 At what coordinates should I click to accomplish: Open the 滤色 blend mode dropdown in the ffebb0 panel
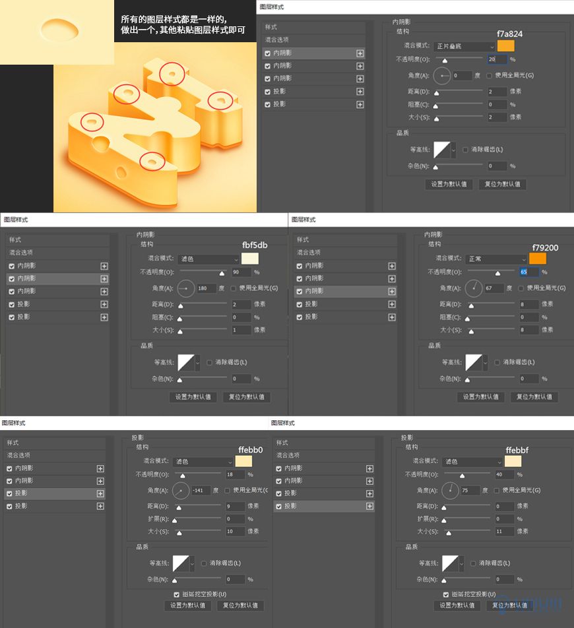click(x=203, y=461)
